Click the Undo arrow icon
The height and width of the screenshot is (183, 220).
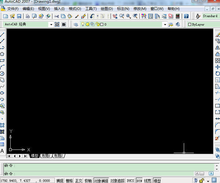pyautogui.click(x=92, y=16)
